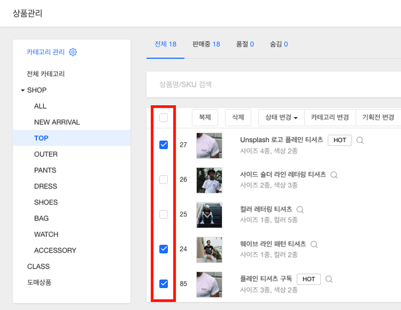Image resolution: width=401 pixels, height=310 pixels.
Task: Select 전체 카테고리 in the sidebar
Action: [x=46, y=74]
